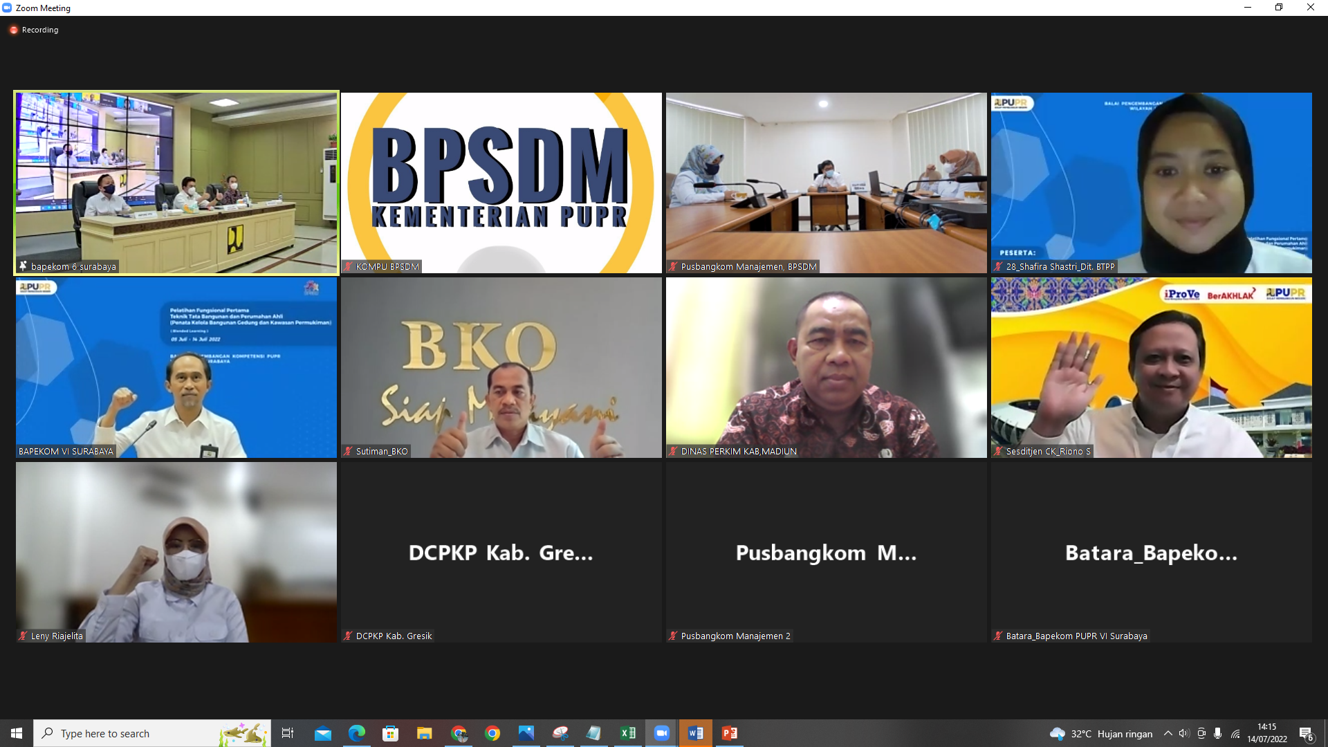Switch to Word from the taskbar
Viewport: 1328px width, 747px height.
coord(696,733)
